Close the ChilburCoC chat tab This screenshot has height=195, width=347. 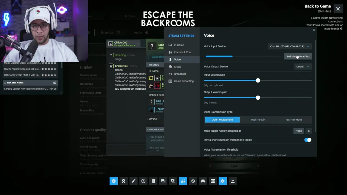tap(138, 43)
